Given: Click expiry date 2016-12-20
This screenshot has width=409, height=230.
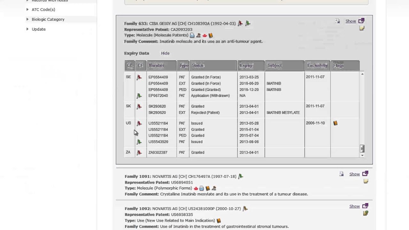Looking at the screenshot, I should pos(249,90).
